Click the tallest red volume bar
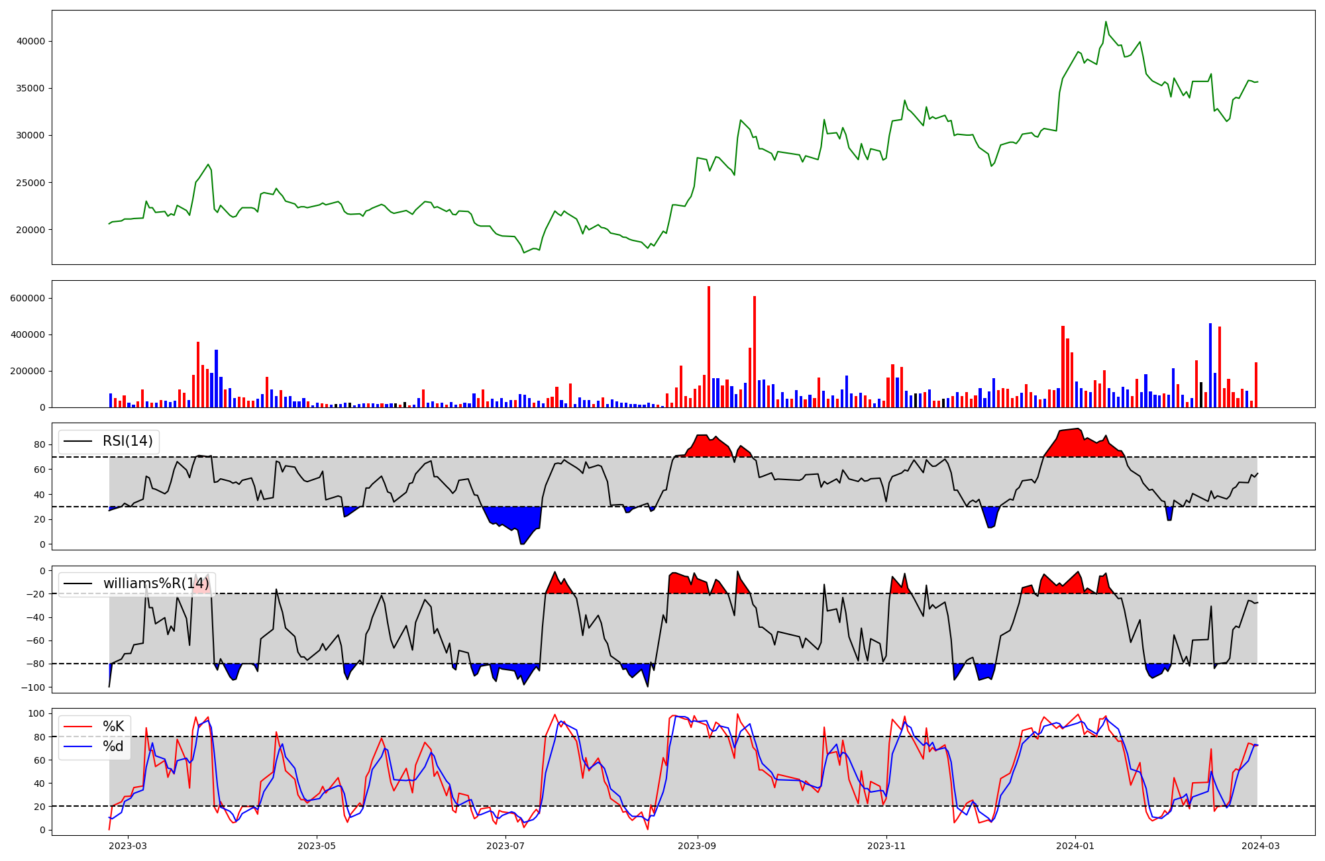The image size is (1325, 861). tap(709, 348)
